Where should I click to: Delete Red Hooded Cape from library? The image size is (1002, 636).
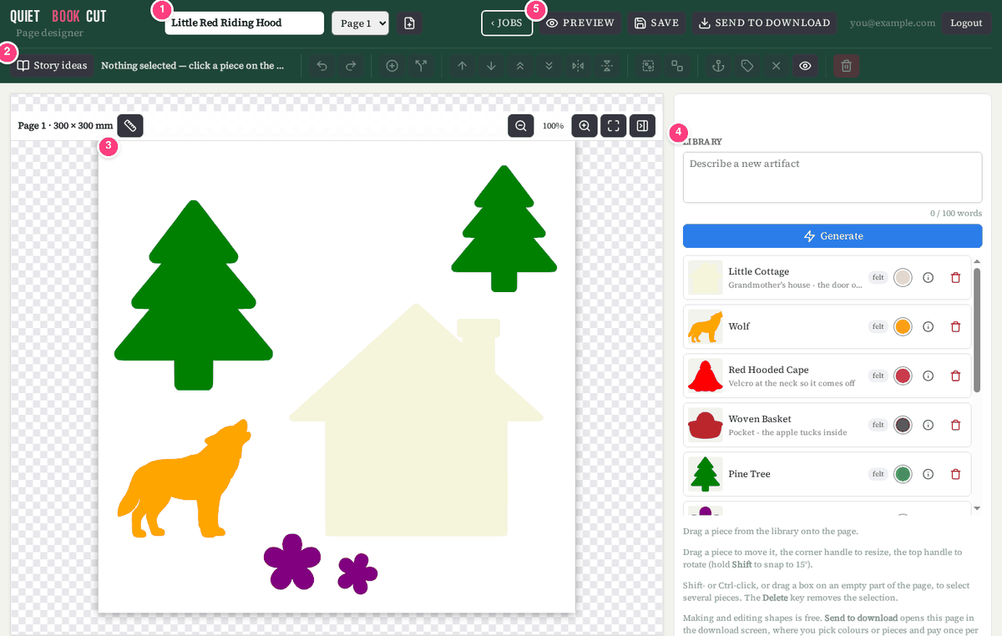(956, 376)
